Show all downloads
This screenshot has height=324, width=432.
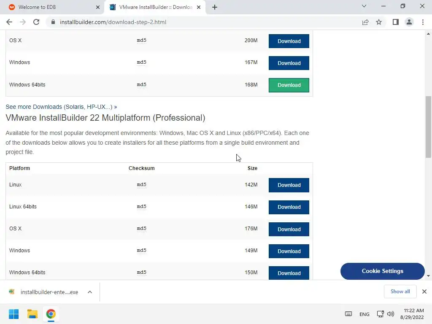point(400,292)
